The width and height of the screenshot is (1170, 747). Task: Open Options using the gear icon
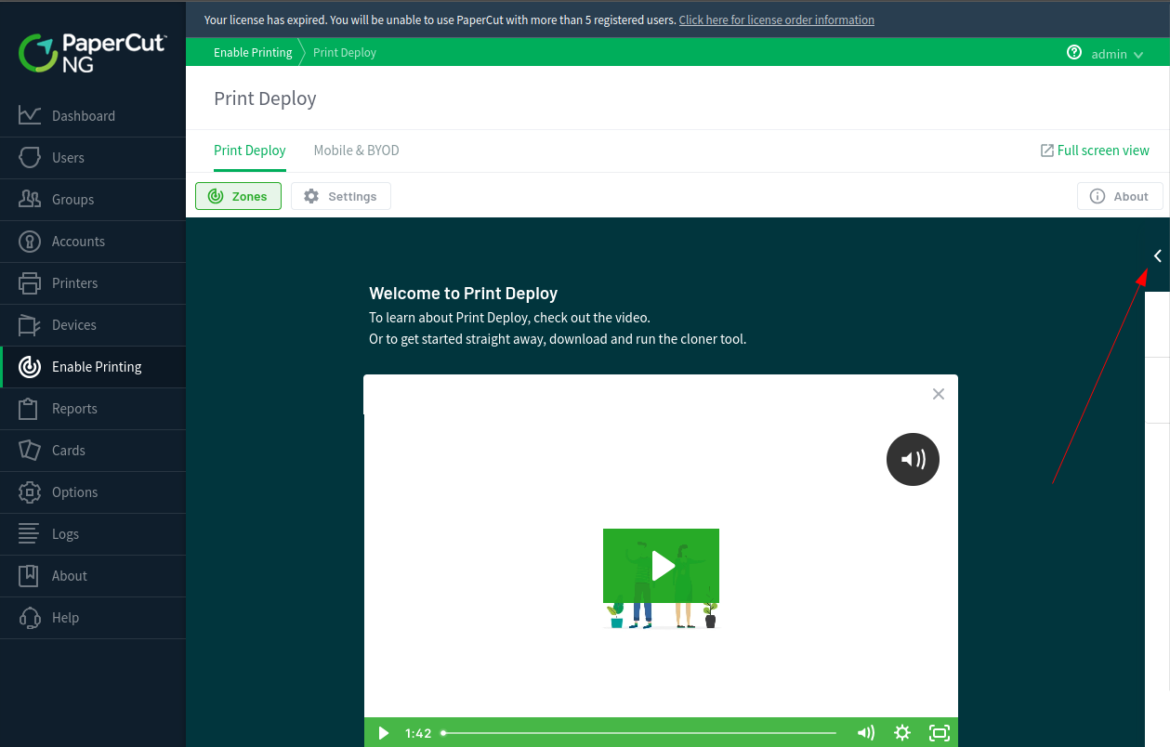click(x=30, y=491)
